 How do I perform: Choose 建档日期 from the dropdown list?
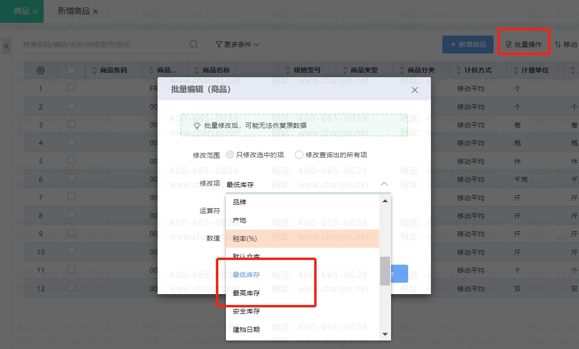point(302,330)
